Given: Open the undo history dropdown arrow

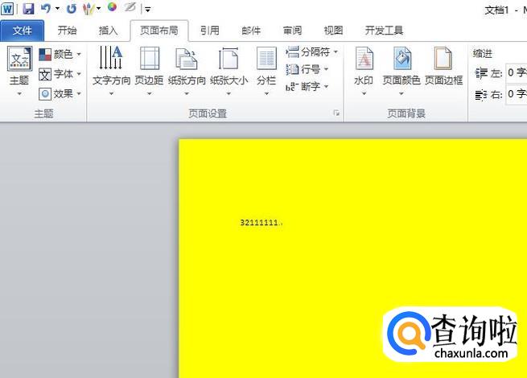Looking at the screenshot, I should tap(57, 9).
